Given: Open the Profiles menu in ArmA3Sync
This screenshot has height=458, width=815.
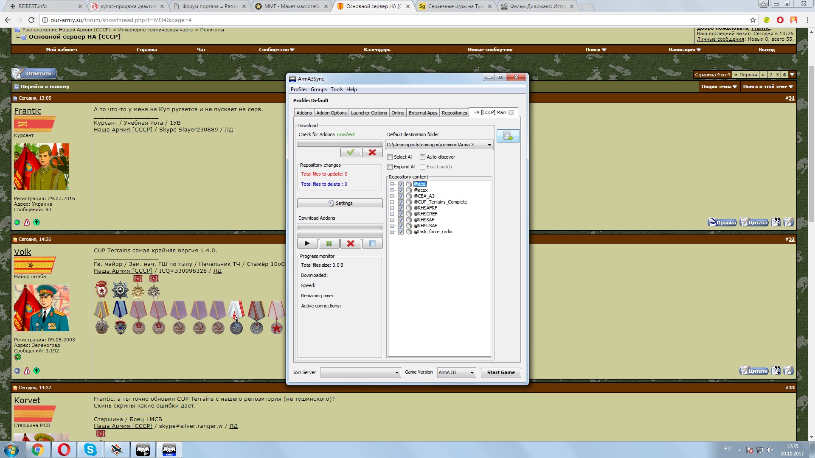Looking at the screenshot, I should (299, 89).
